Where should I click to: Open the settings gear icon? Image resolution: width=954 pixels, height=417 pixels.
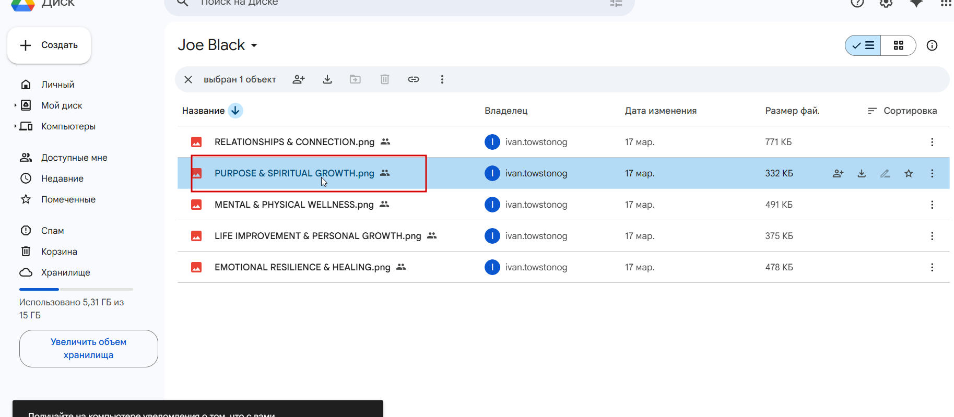point(886,3)
